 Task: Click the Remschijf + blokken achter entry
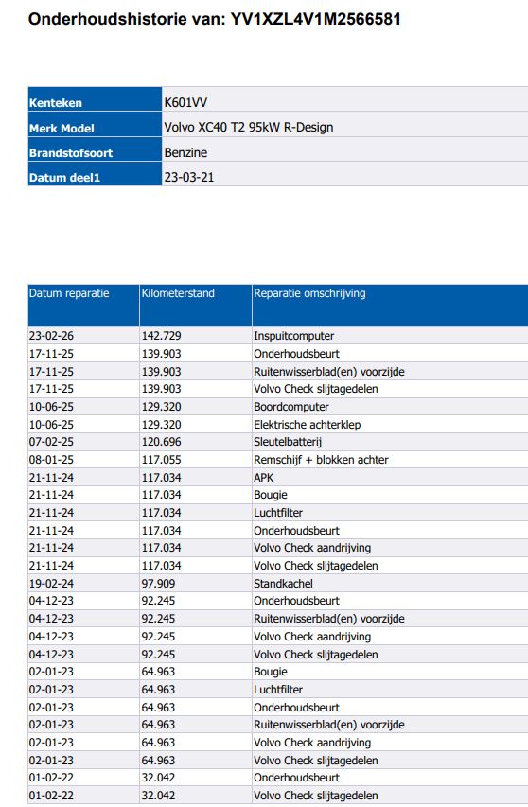coord(321,460)
